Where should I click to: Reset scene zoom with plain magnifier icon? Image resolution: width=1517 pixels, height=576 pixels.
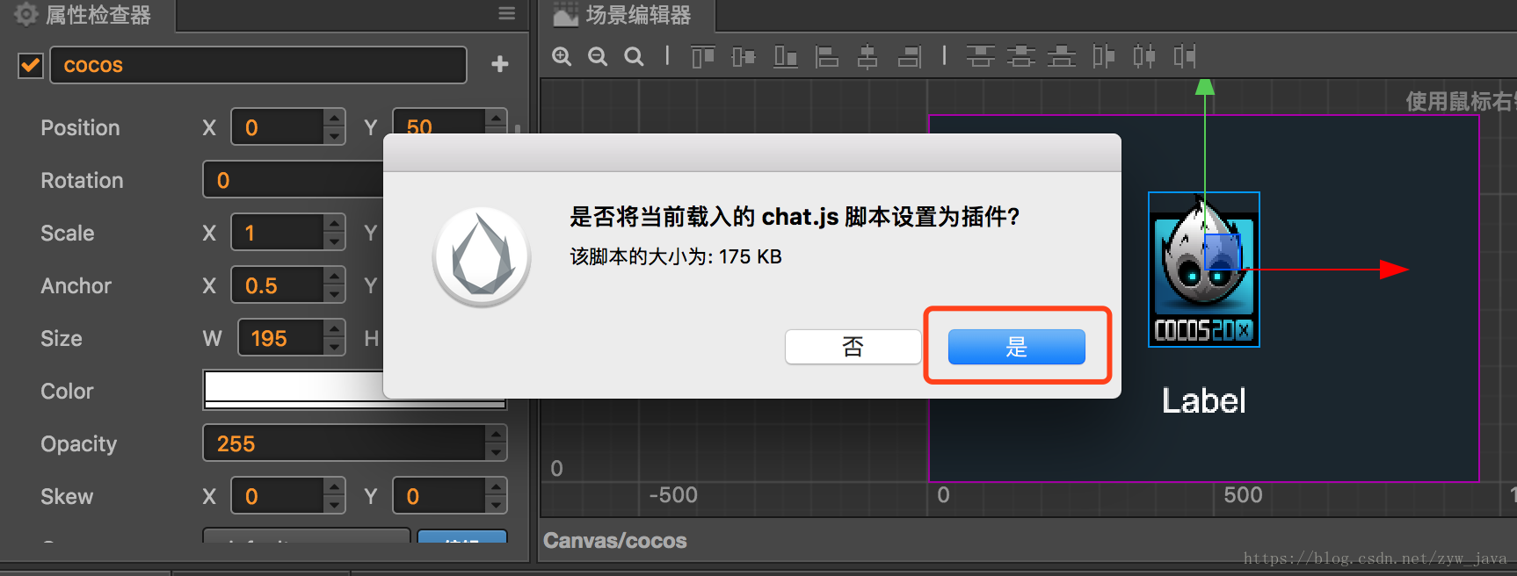(x=634, y=57)
